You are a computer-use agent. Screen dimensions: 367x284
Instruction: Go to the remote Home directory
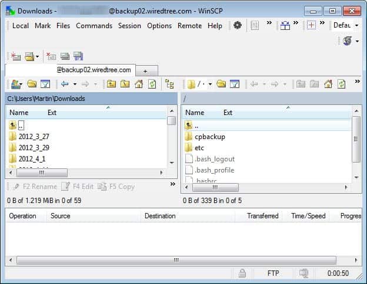click(x=328, y=84)
